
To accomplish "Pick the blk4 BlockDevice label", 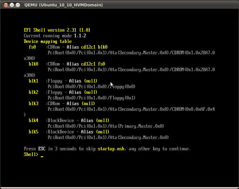I will click(x=33, y=120).
